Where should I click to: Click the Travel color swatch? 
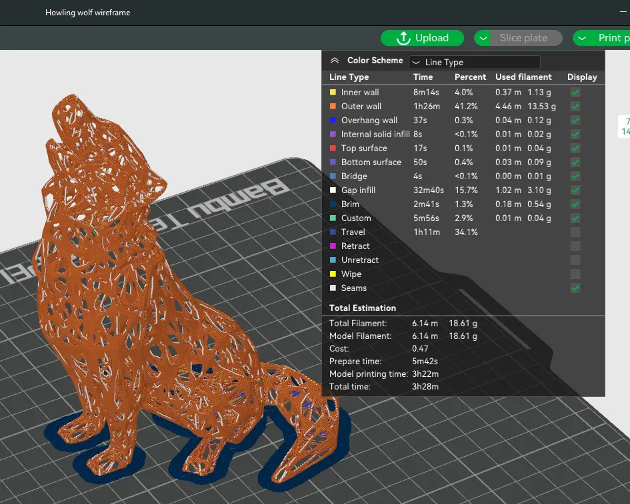pos(333,232)
